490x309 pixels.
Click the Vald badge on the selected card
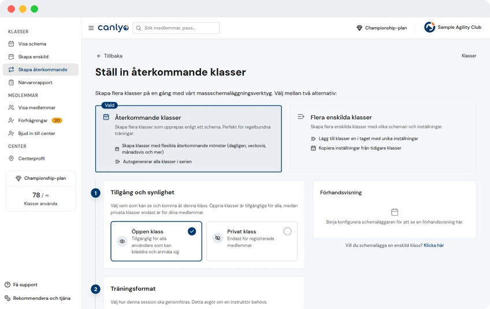point(109,105)
